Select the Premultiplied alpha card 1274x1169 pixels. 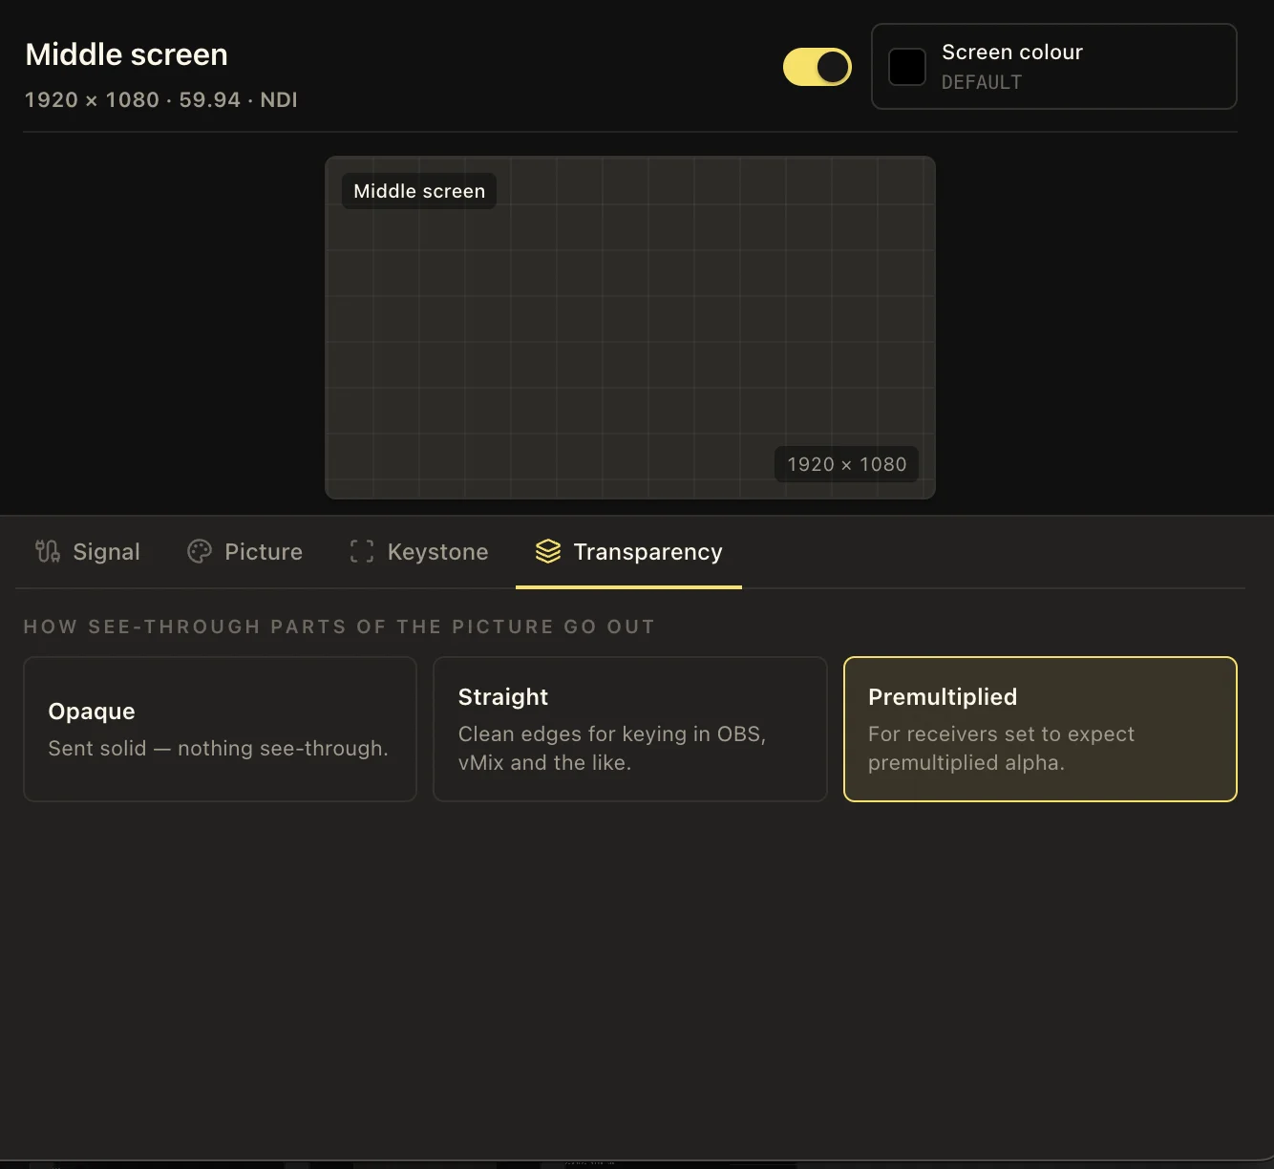point(1040,729)
